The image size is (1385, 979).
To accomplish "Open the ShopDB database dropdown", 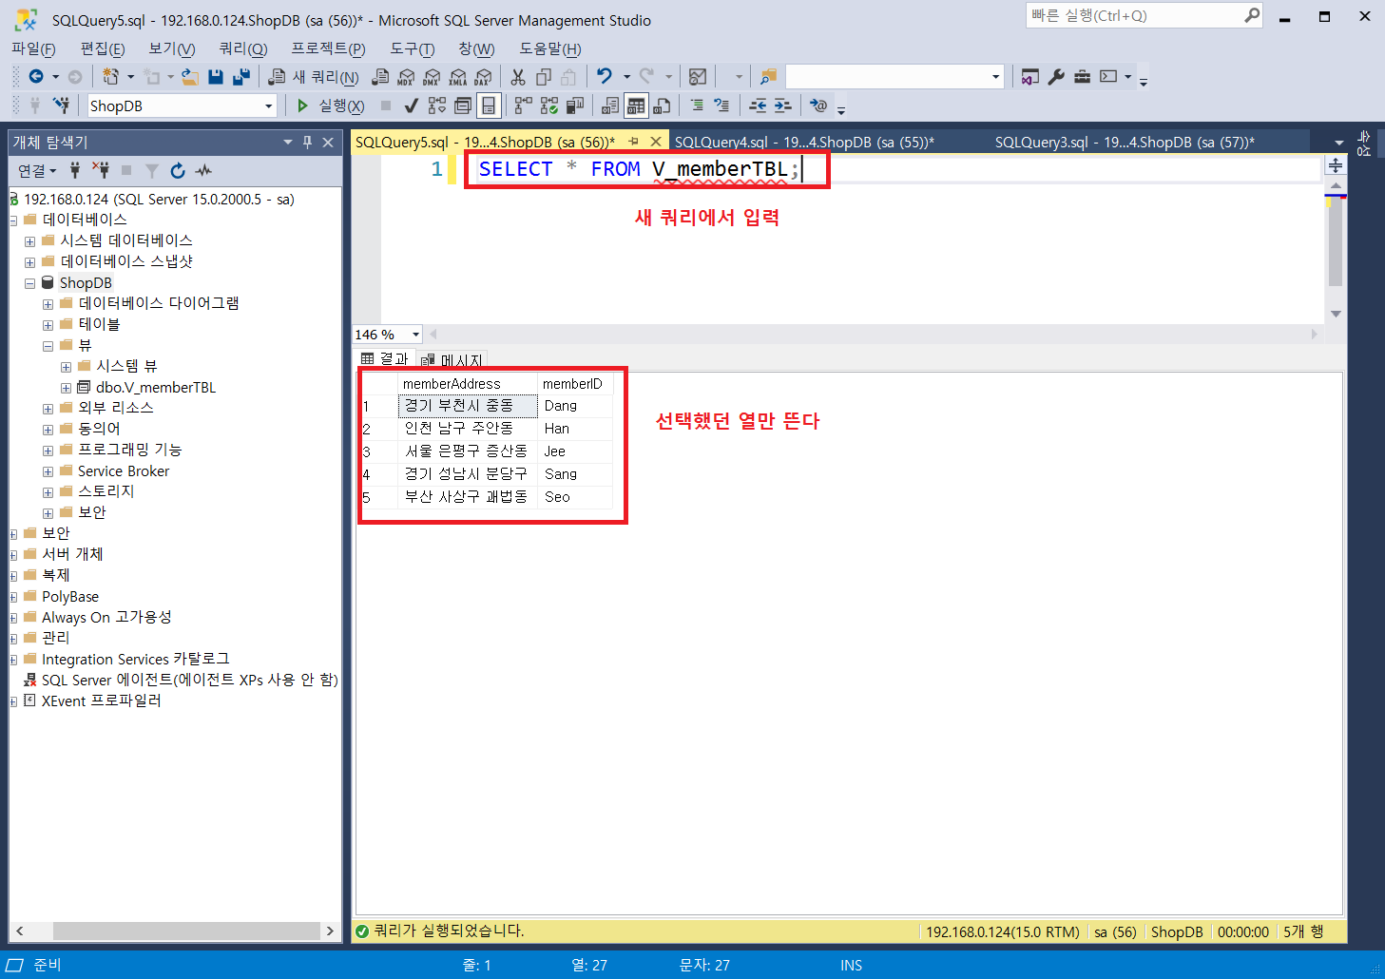I will (x=268, y=106).
